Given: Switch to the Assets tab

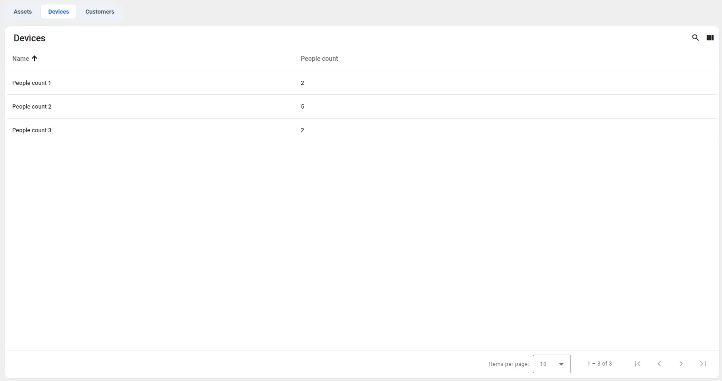Looking at the screenshot, I should (23, 12).
